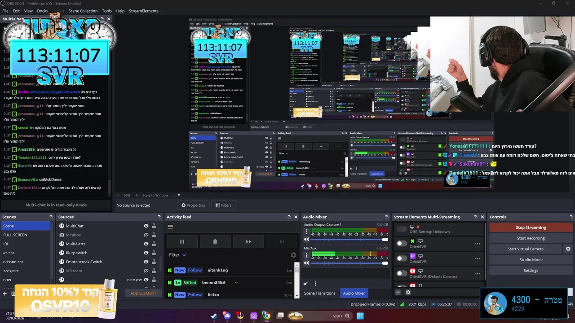Open virtual camera settings gear
This screenshot has height=323, width=575.
coord(568,249)
